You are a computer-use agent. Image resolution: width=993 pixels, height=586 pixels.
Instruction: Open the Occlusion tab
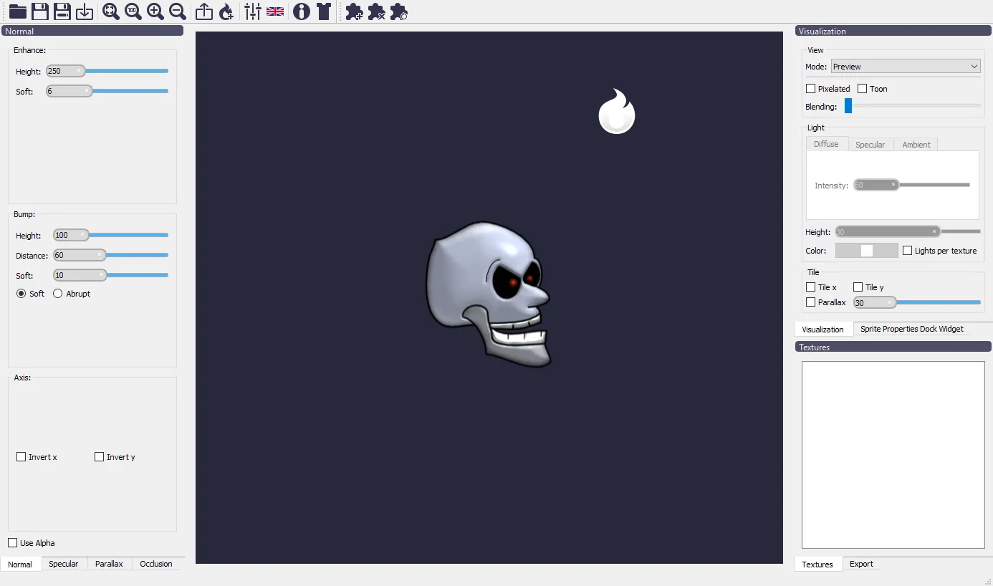tap(156, 564)
